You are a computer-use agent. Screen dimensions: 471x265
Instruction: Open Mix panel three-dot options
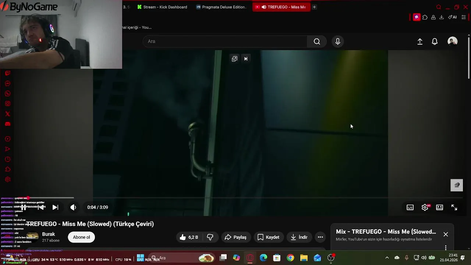pos(446,248)
